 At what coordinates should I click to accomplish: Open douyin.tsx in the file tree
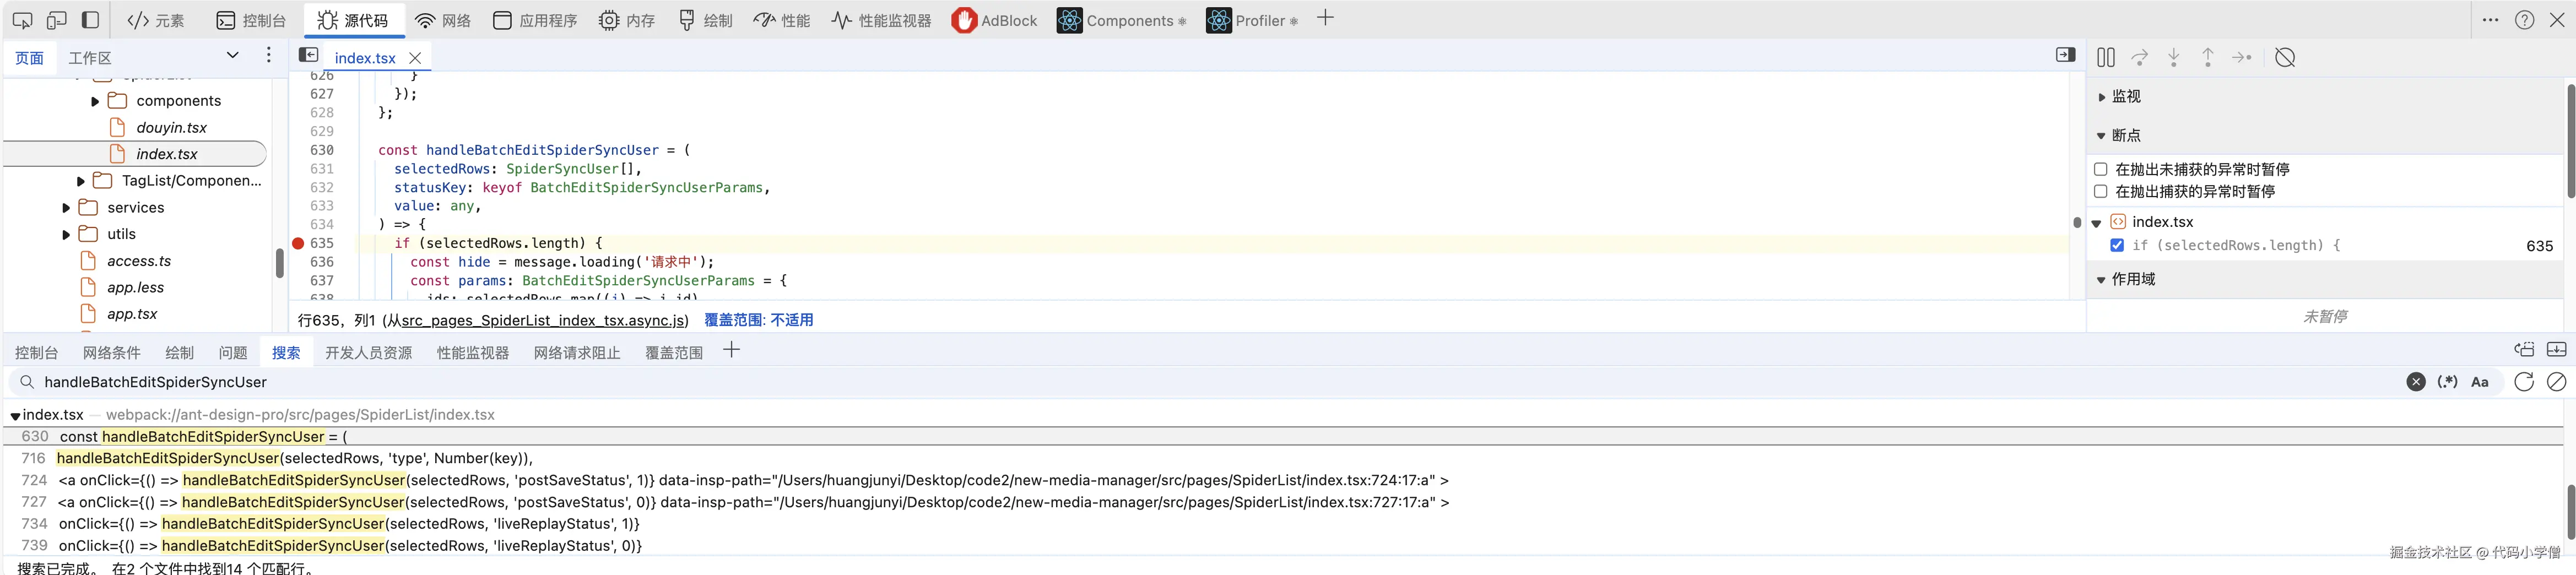(x=171, y=127)
